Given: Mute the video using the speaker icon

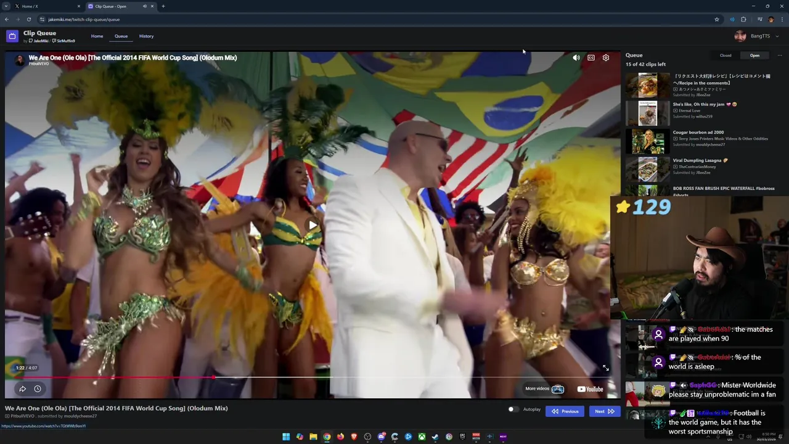Looking at the screenshot, I should (576, 57).
